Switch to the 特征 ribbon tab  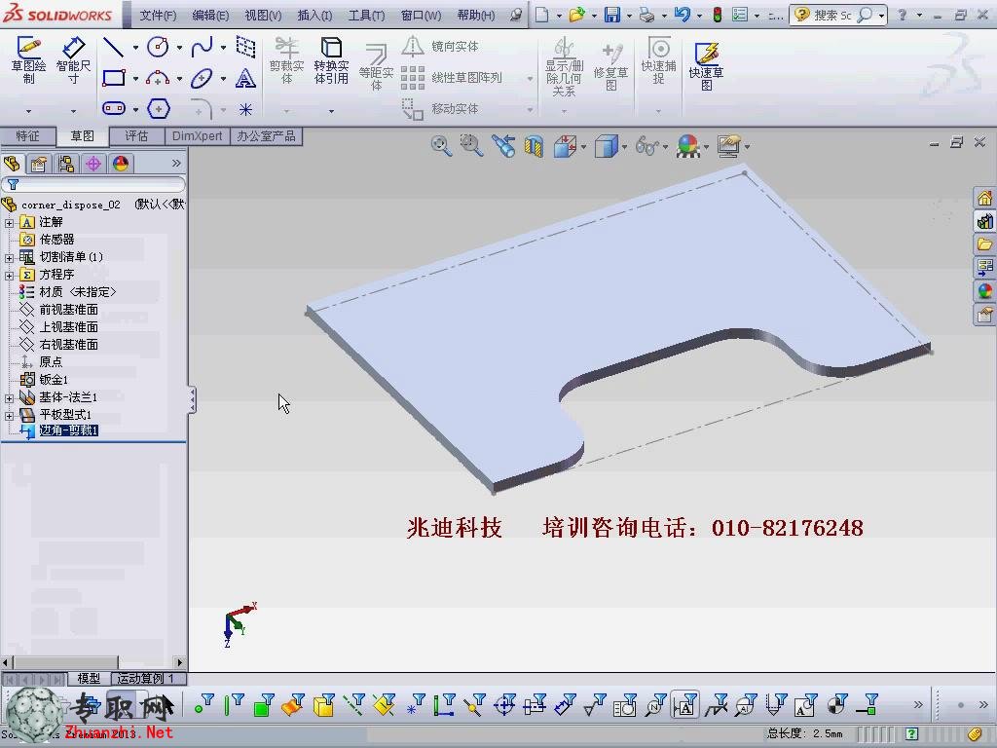click(27, 136)
